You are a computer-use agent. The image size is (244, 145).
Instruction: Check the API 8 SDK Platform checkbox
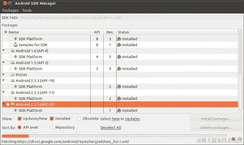click(x=10, y=39)
